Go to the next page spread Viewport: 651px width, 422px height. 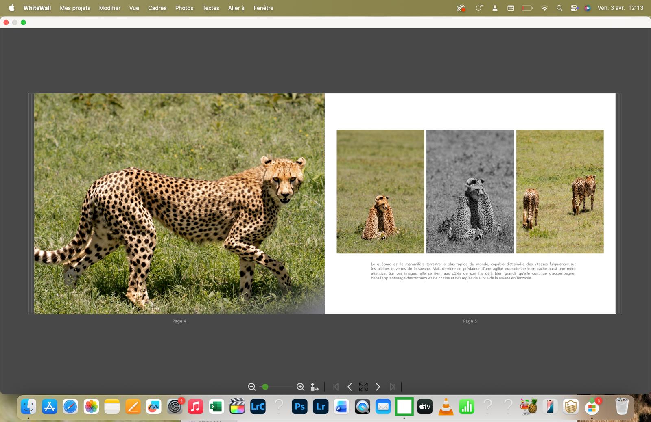[x=378, y=387]
